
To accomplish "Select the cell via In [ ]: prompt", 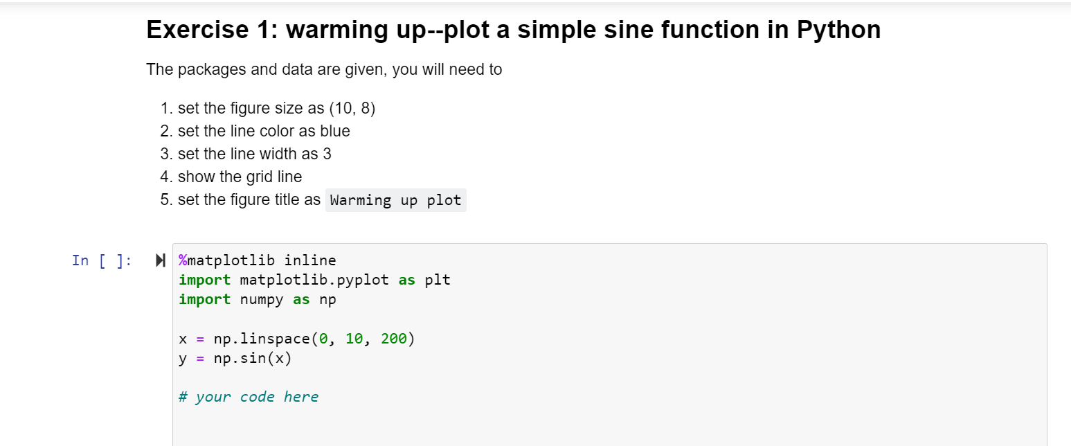I will [x=101, y=260].
